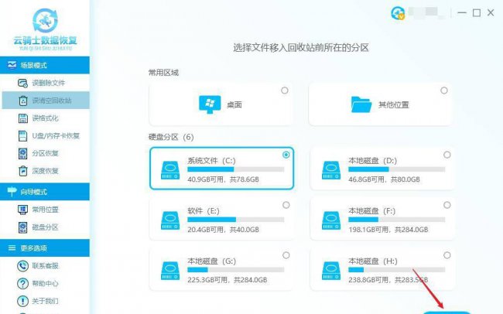Click the 更多选项 hamburger icon
Screen dimensions: 503x314
pos(12,248)
